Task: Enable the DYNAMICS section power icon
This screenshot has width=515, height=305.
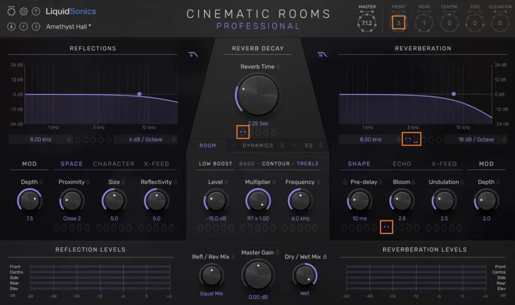Action: point(234,145)
